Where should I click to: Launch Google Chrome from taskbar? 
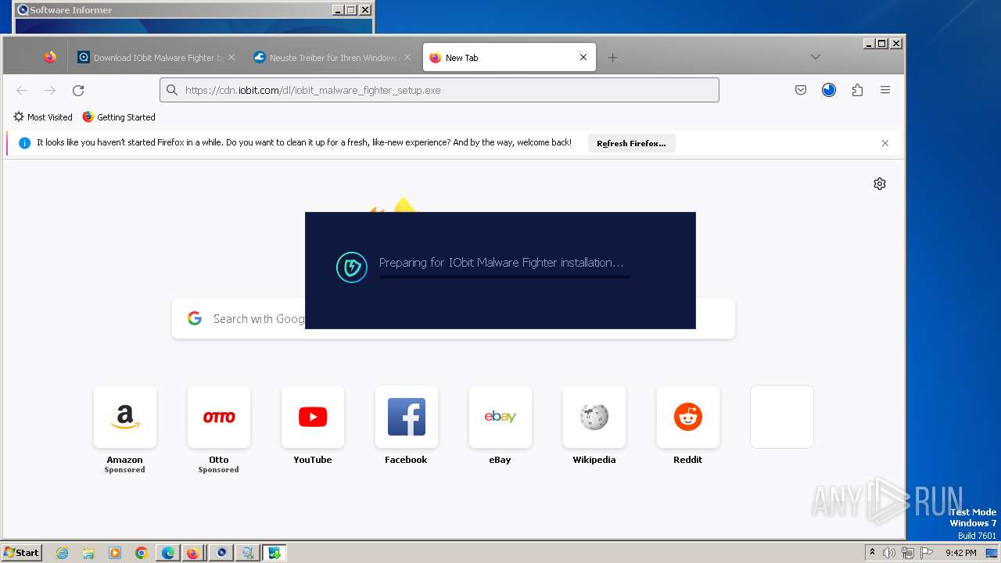[x=142, y=553]
